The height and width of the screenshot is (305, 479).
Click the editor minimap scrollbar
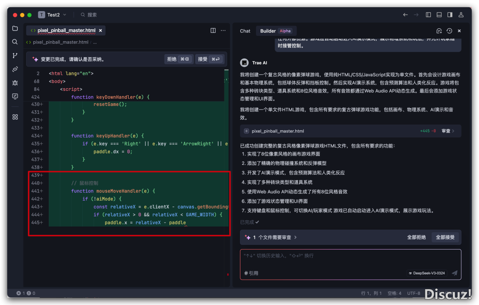[226, 148]
